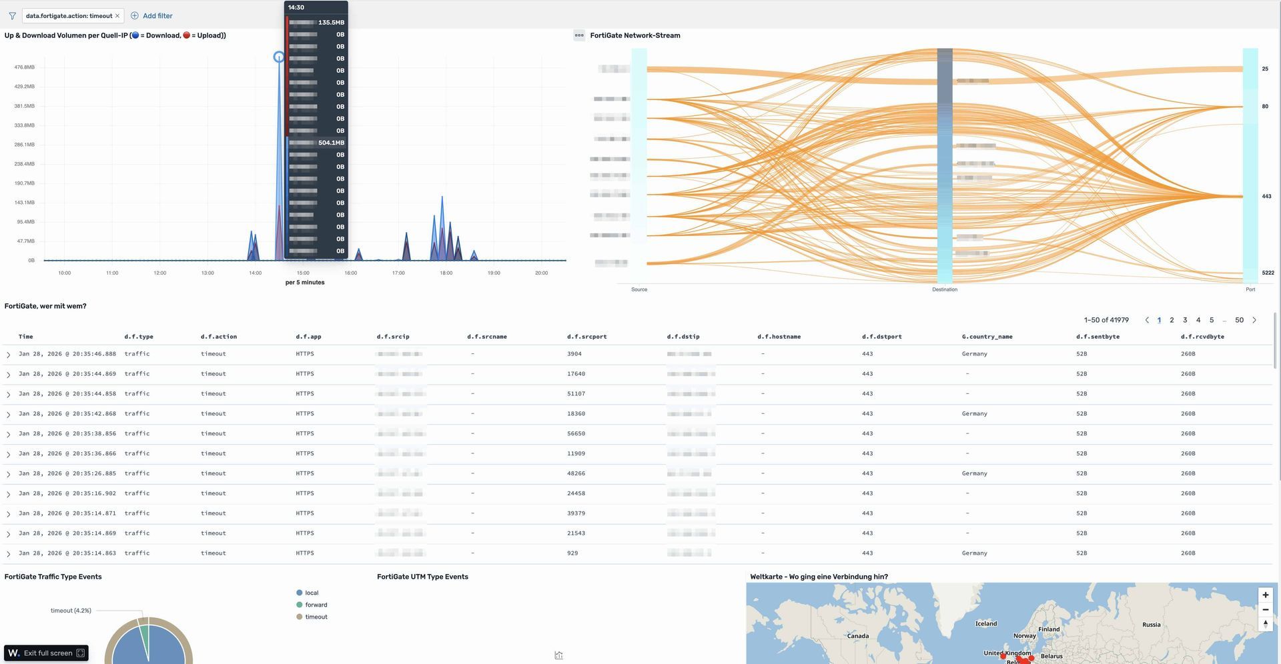
Task: Click source port value 929
Action: 572,553
